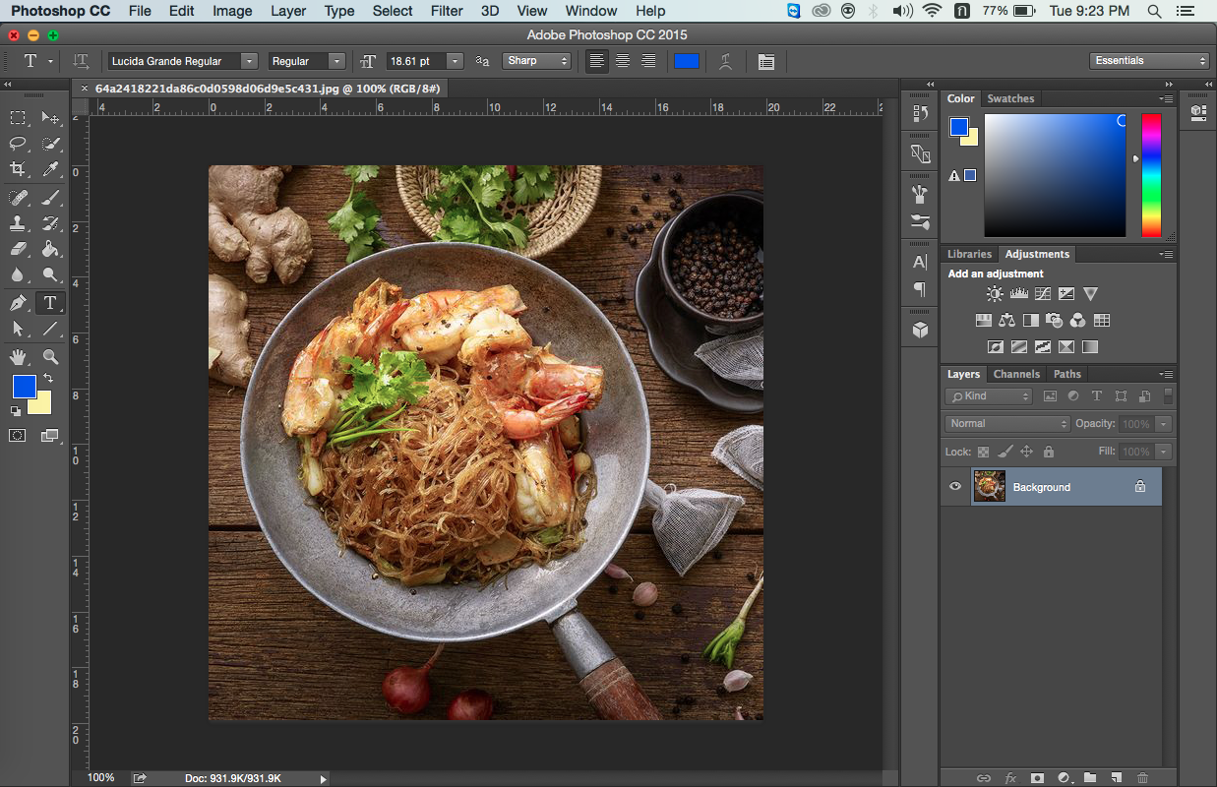The height and width of the screenshot is (787, 1217).
Task: Open the Layer menu
Action: point(288,11)
